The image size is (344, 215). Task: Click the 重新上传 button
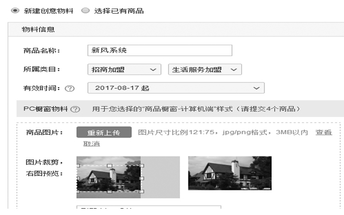[x=104, y=132]
